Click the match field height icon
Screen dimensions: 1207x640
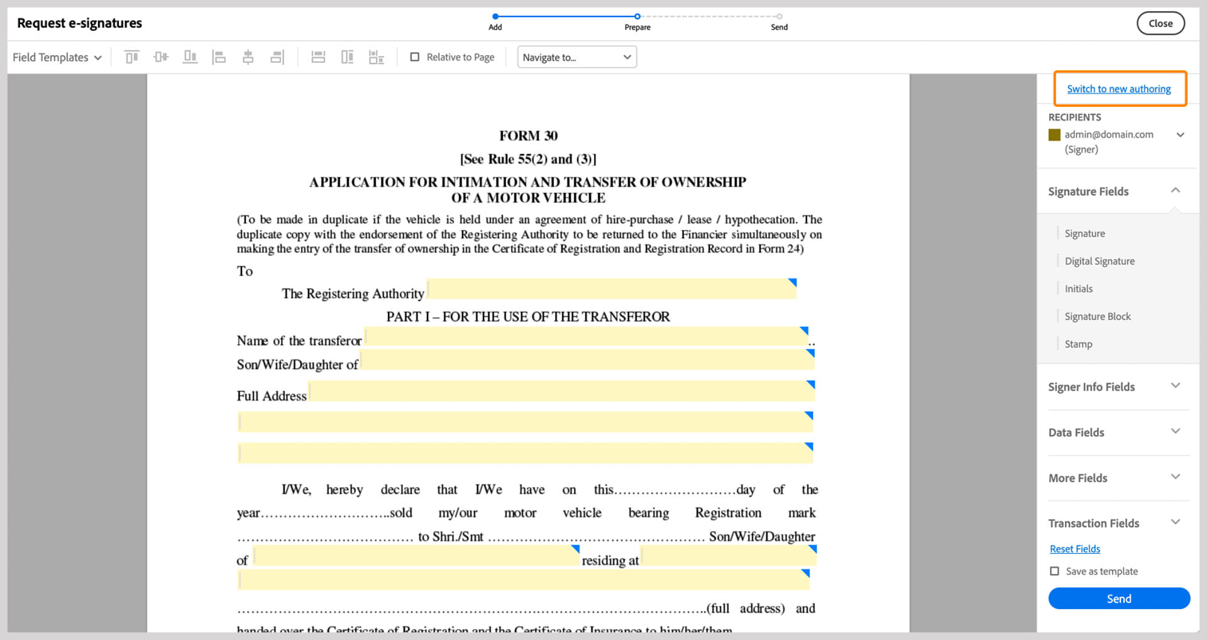tap(347, 57)
